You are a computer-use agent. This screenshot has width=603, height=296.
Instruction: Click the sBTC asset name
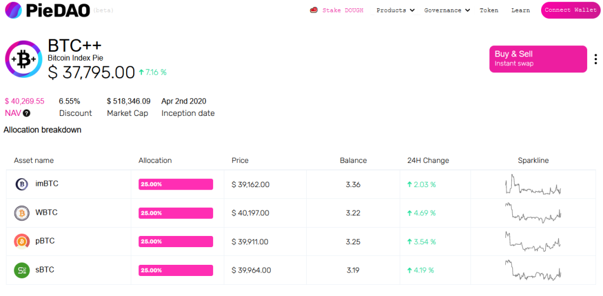[x=45, y=270]
